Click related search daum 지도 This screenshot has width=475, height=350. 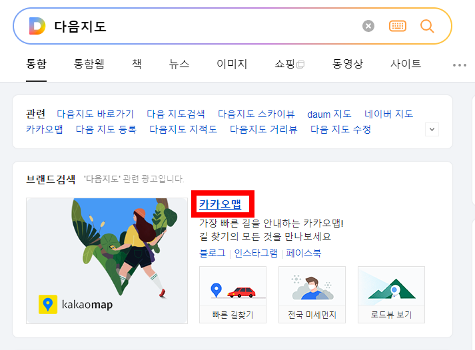coord(329,114)
